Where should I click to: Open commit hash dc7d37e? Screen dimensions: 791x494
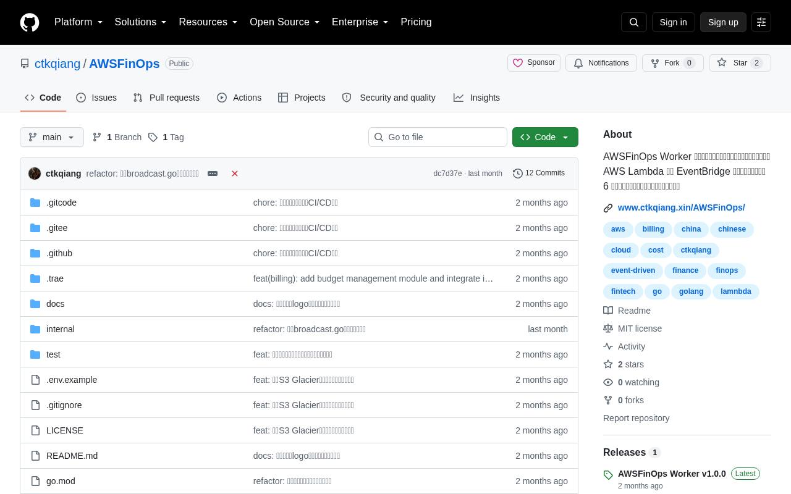447,174
